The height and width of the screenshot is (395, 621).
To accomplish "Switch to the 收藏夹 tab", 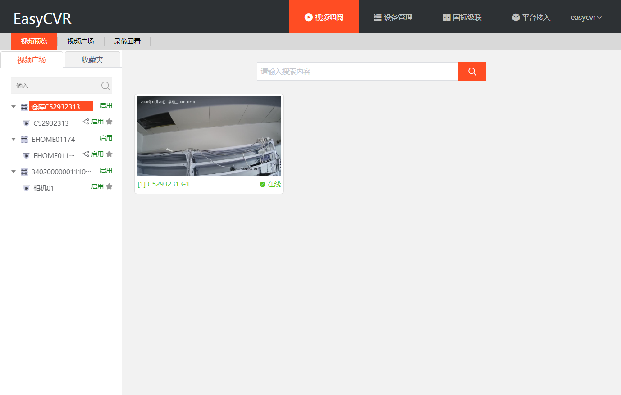I will pos(92,59).
